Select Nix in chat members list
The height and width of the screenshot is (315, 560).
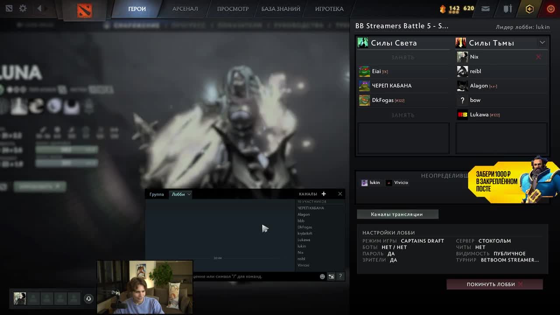click(301, 252)
